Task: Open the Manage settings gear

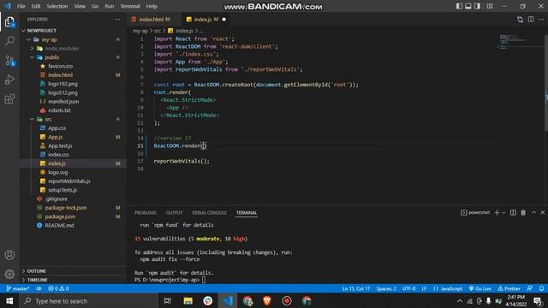Action: (9, 274)
